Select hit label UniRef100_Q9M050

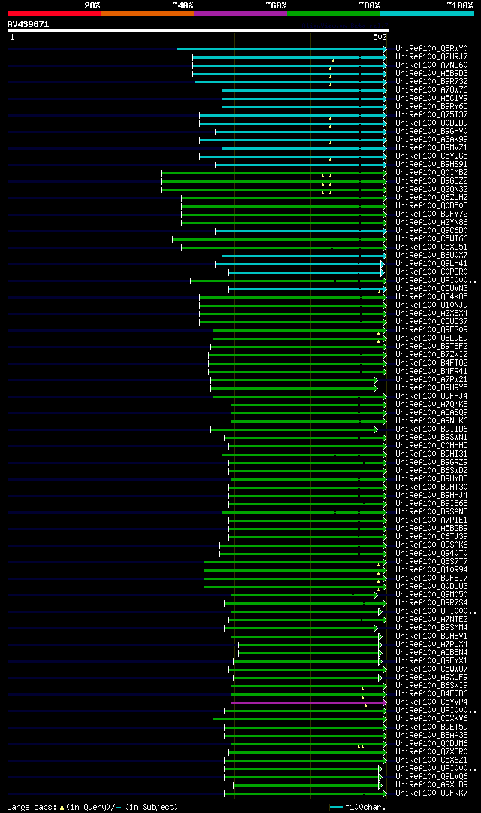(x=431, y=595)
